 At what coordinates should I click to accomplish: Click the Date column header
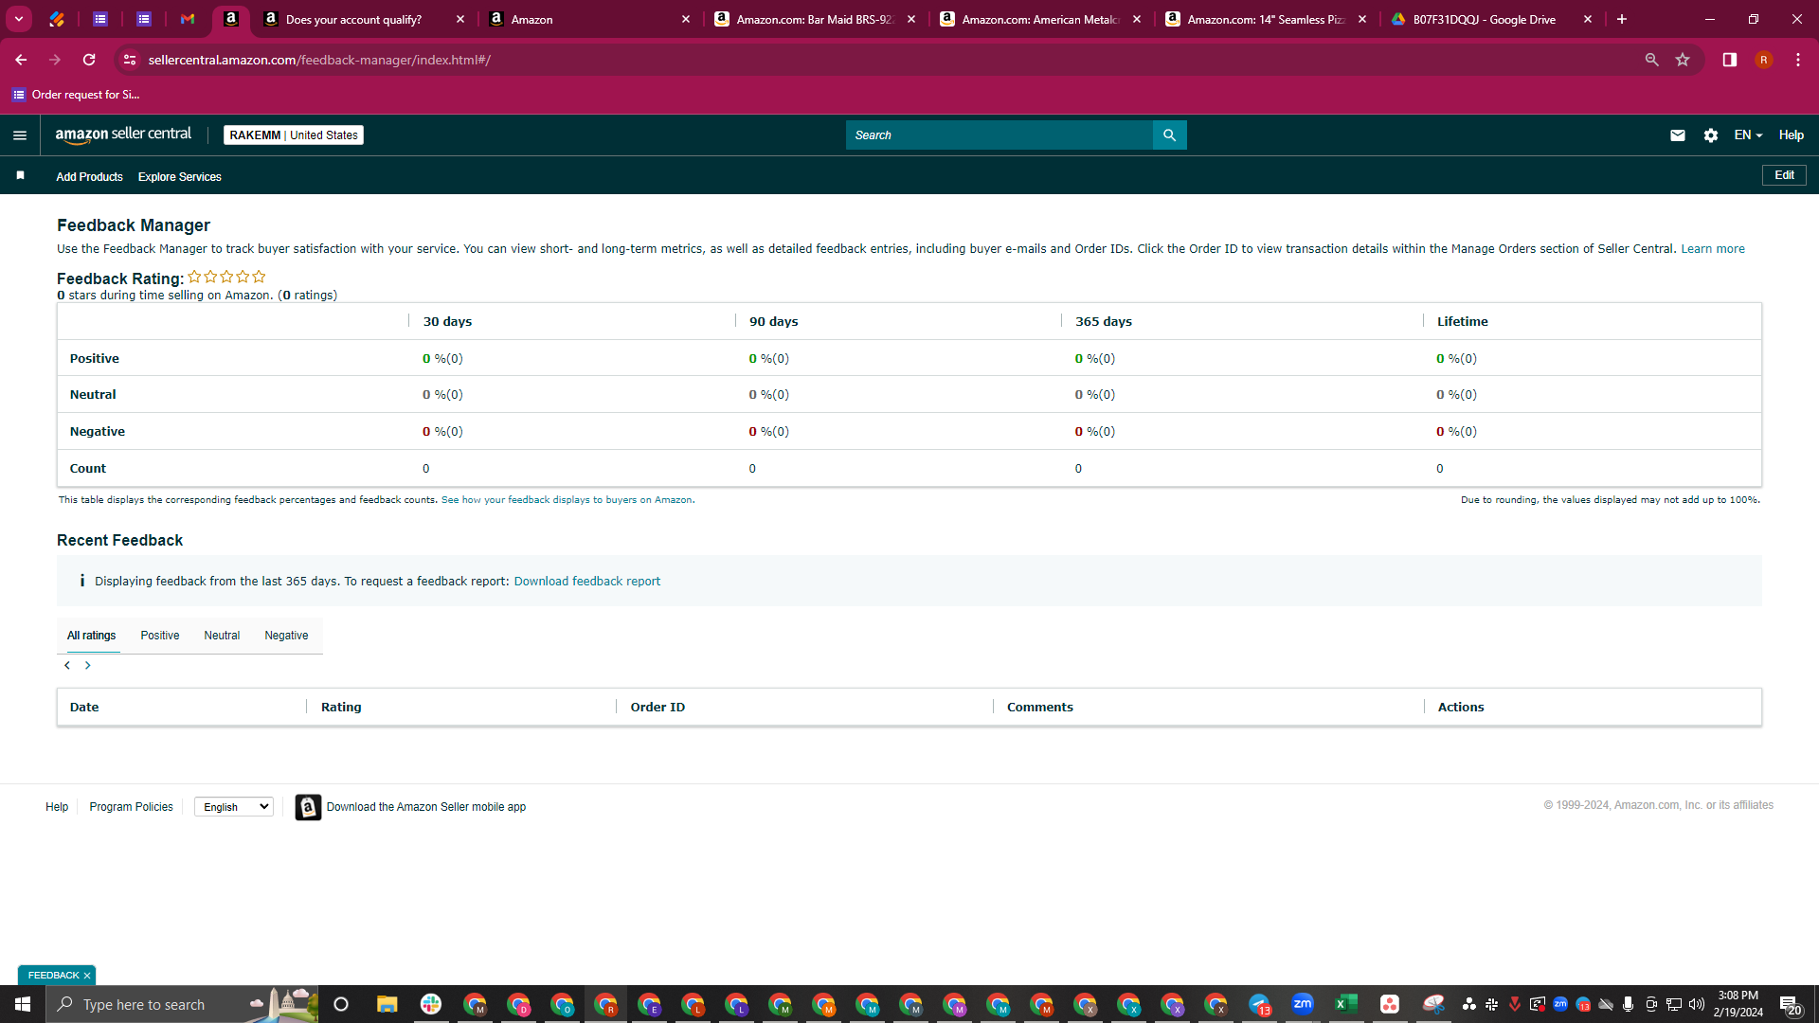click(x=84, y=708)
